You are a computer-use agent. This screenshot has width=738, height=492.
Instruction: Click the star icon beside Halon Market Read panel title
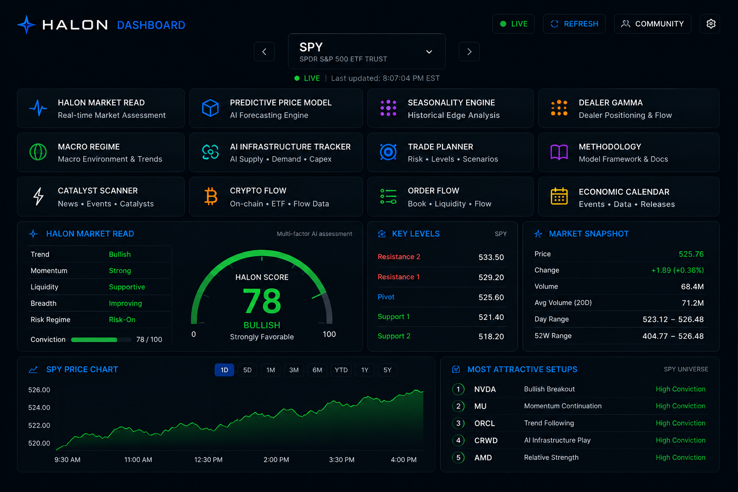[33, 234]
